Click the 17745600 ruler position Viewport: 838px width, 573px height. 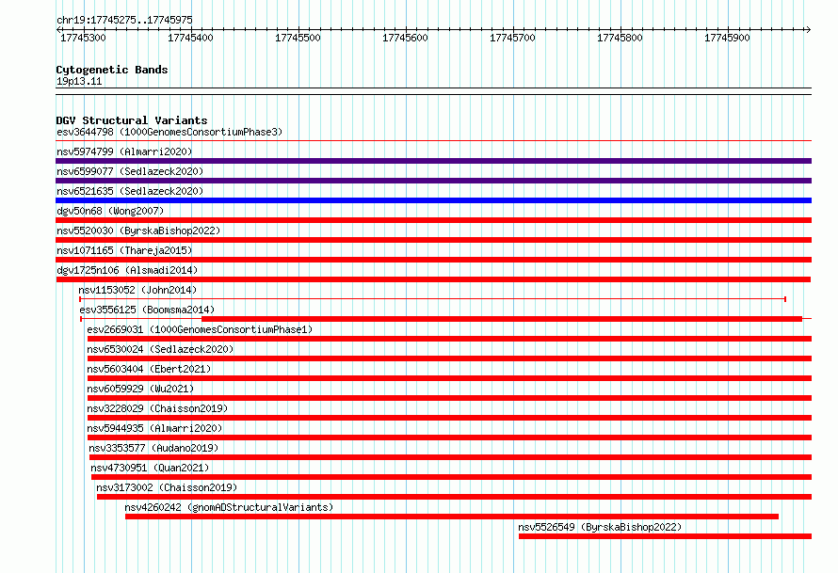(405, 38)
